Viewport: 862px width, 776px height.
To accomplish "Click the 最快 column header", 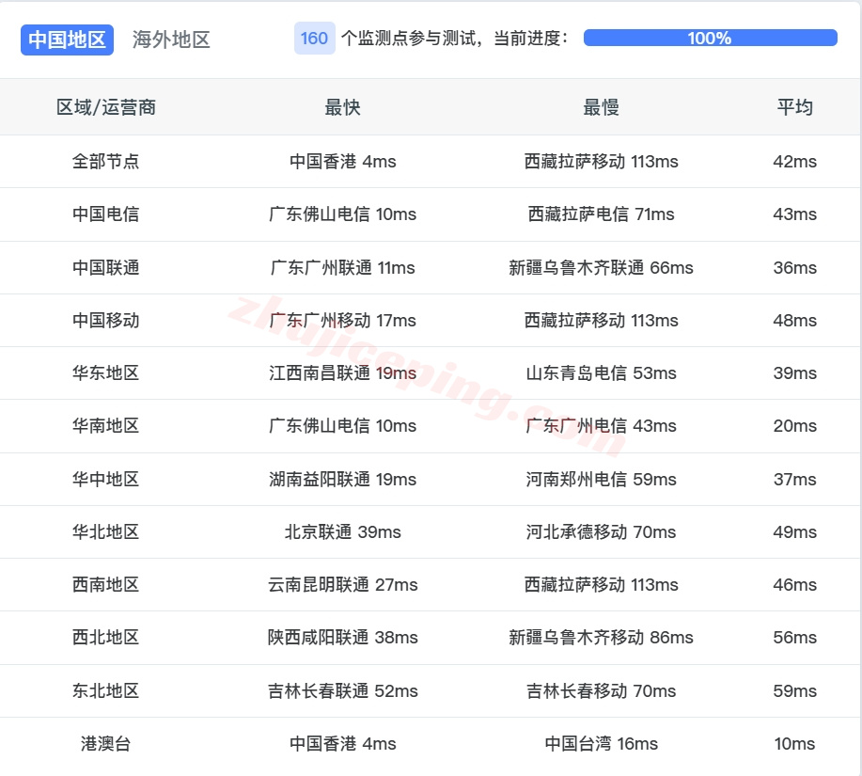I will click(x=343, y=107).
